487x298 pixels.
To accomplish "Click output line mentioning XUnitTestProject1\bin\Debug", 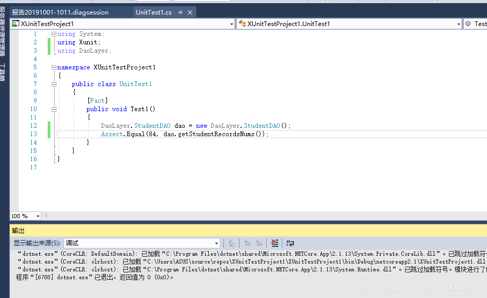I will click(x=252, y=261).
